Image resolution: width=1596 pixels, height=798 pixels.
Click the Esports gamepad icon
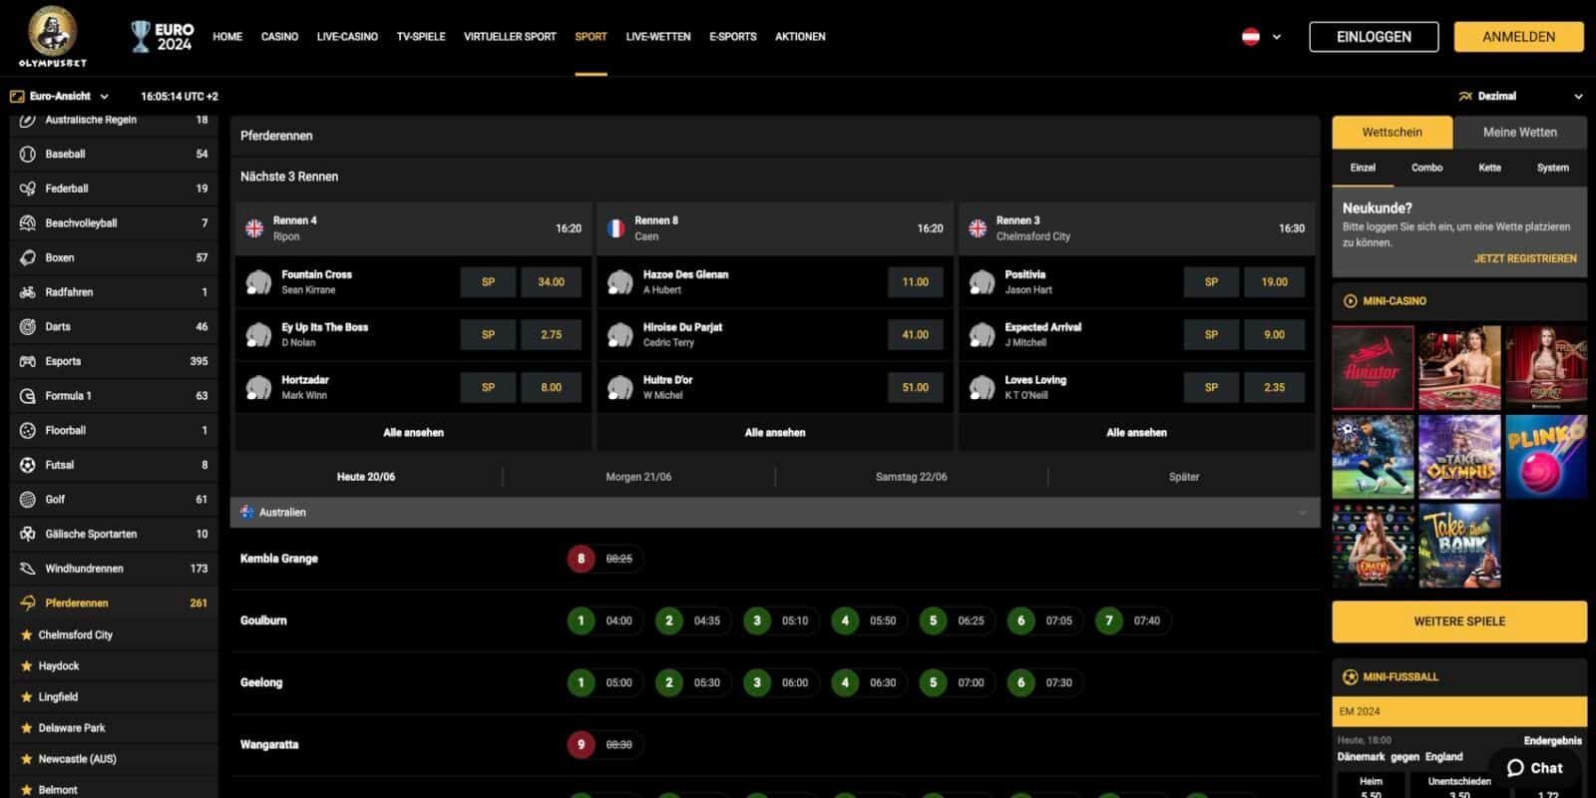coord(27,361)
